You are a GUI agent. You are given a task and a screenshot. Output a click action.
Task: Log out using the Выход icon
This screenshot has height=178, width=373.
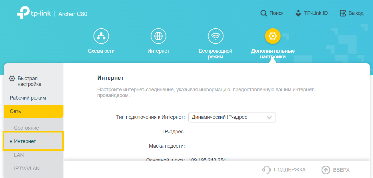coord(343,13)
